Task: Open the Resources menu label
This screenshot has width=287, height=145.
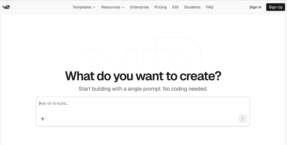Action: (x=111, y=7)
